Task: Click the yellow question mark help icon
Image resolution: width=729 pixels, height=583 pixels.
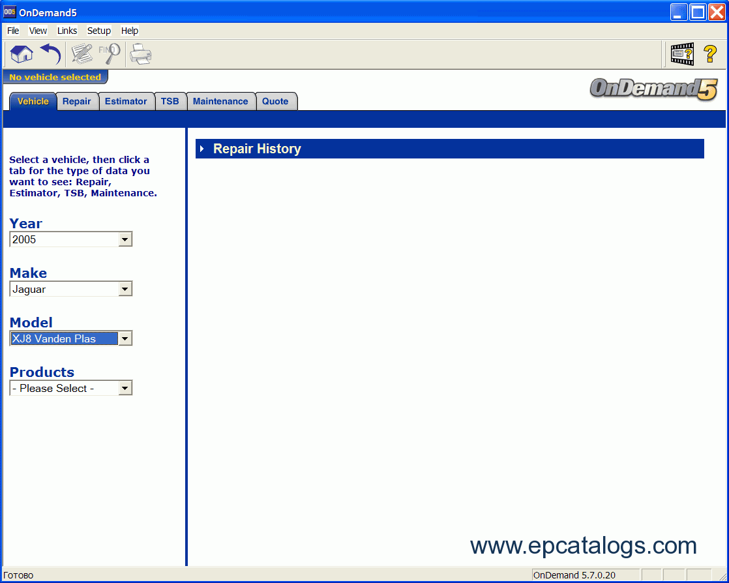Action: pyautogui.click(x=710, y=53)
